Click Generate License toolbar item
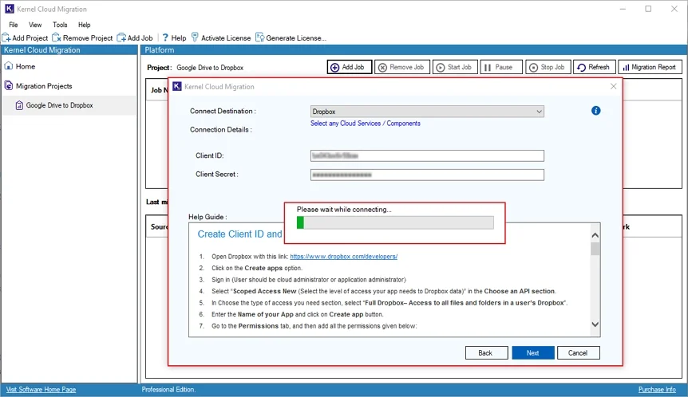This screenshot has height=397, width=688. coord(291,38)
